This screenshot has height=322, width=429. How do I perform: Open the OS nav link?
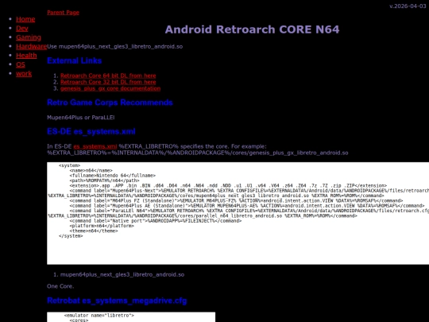click(21, 64)
